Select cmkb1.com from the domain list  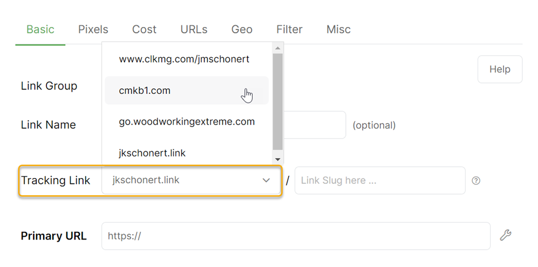[x=145, y=91]
